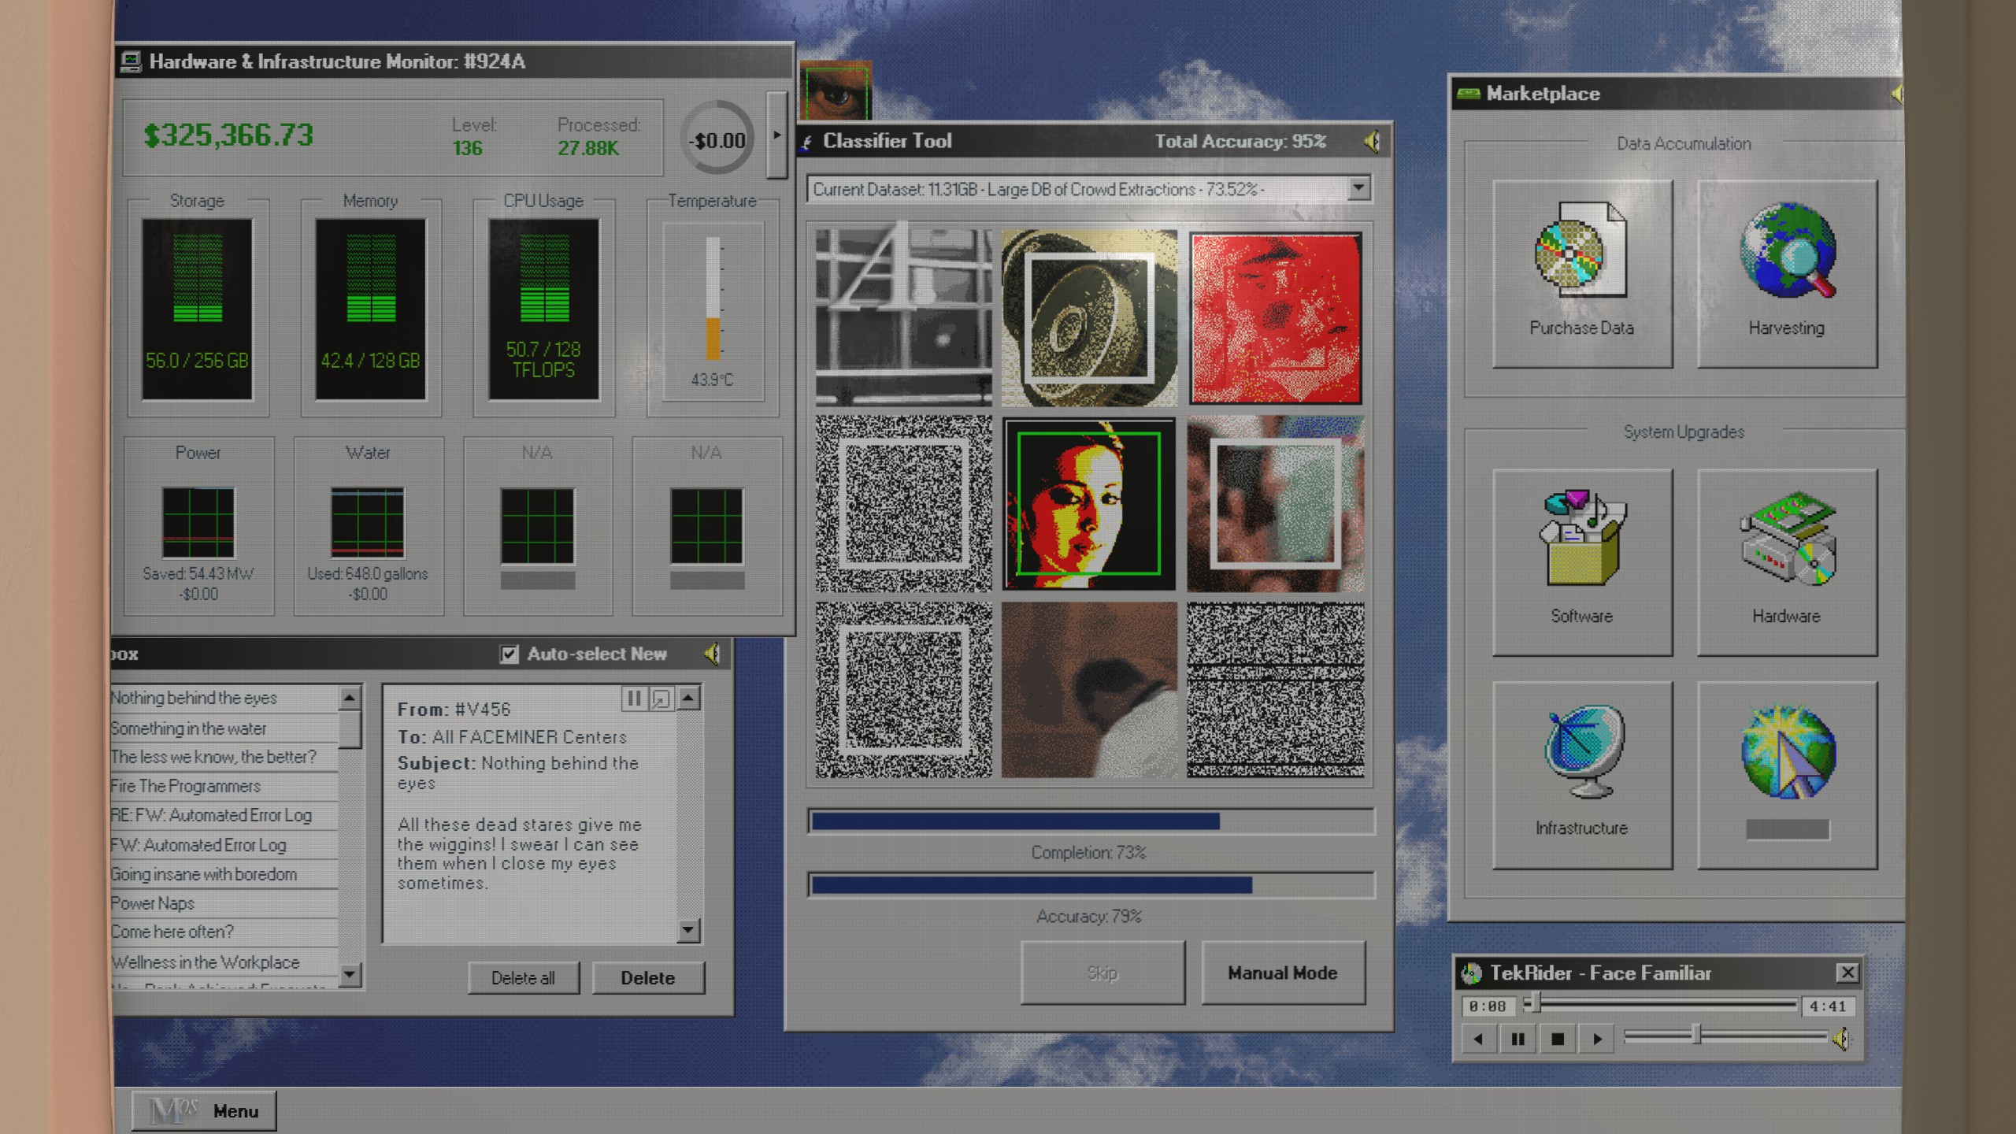Stop the TekRider music track
The height and width of the screenshot is (1134, 2016).
(x=1557, y=1039)
